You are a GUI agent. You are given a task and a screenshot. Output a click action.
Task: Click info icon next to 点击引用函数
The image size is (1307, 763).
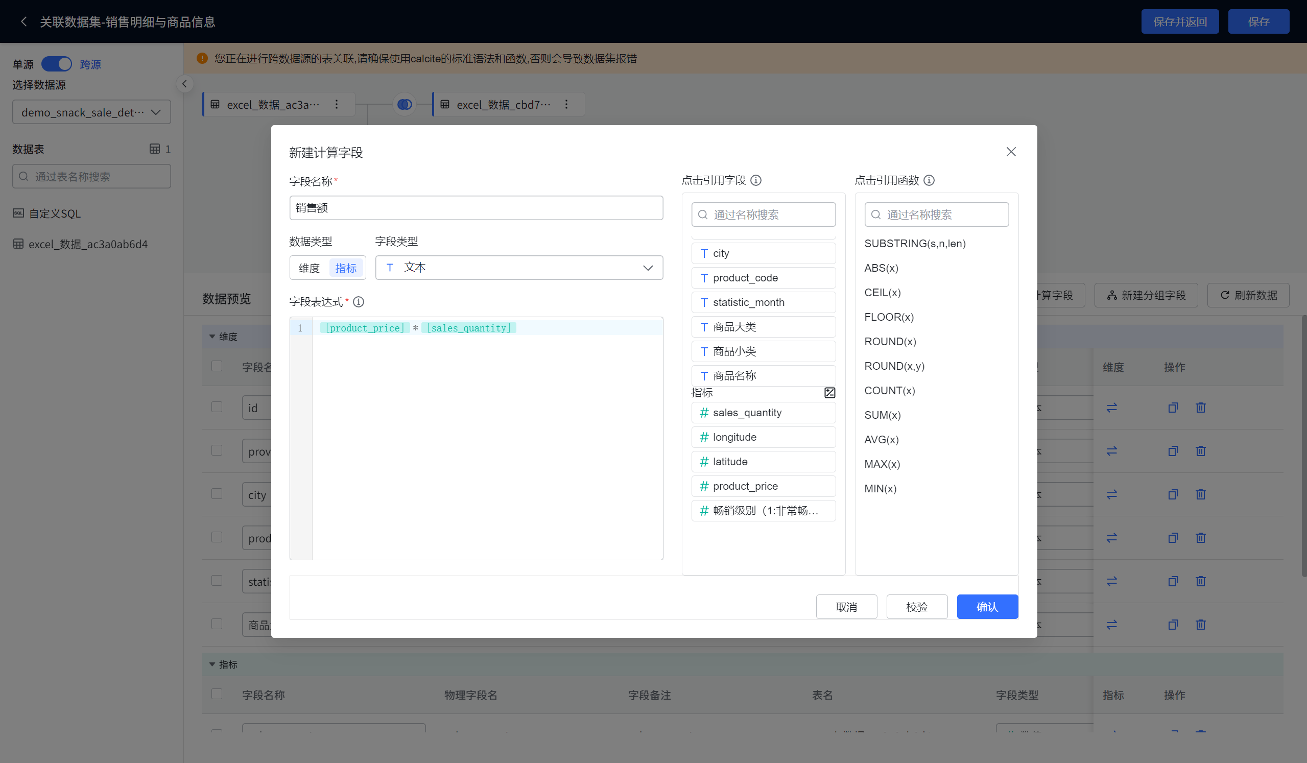[930, 180]
